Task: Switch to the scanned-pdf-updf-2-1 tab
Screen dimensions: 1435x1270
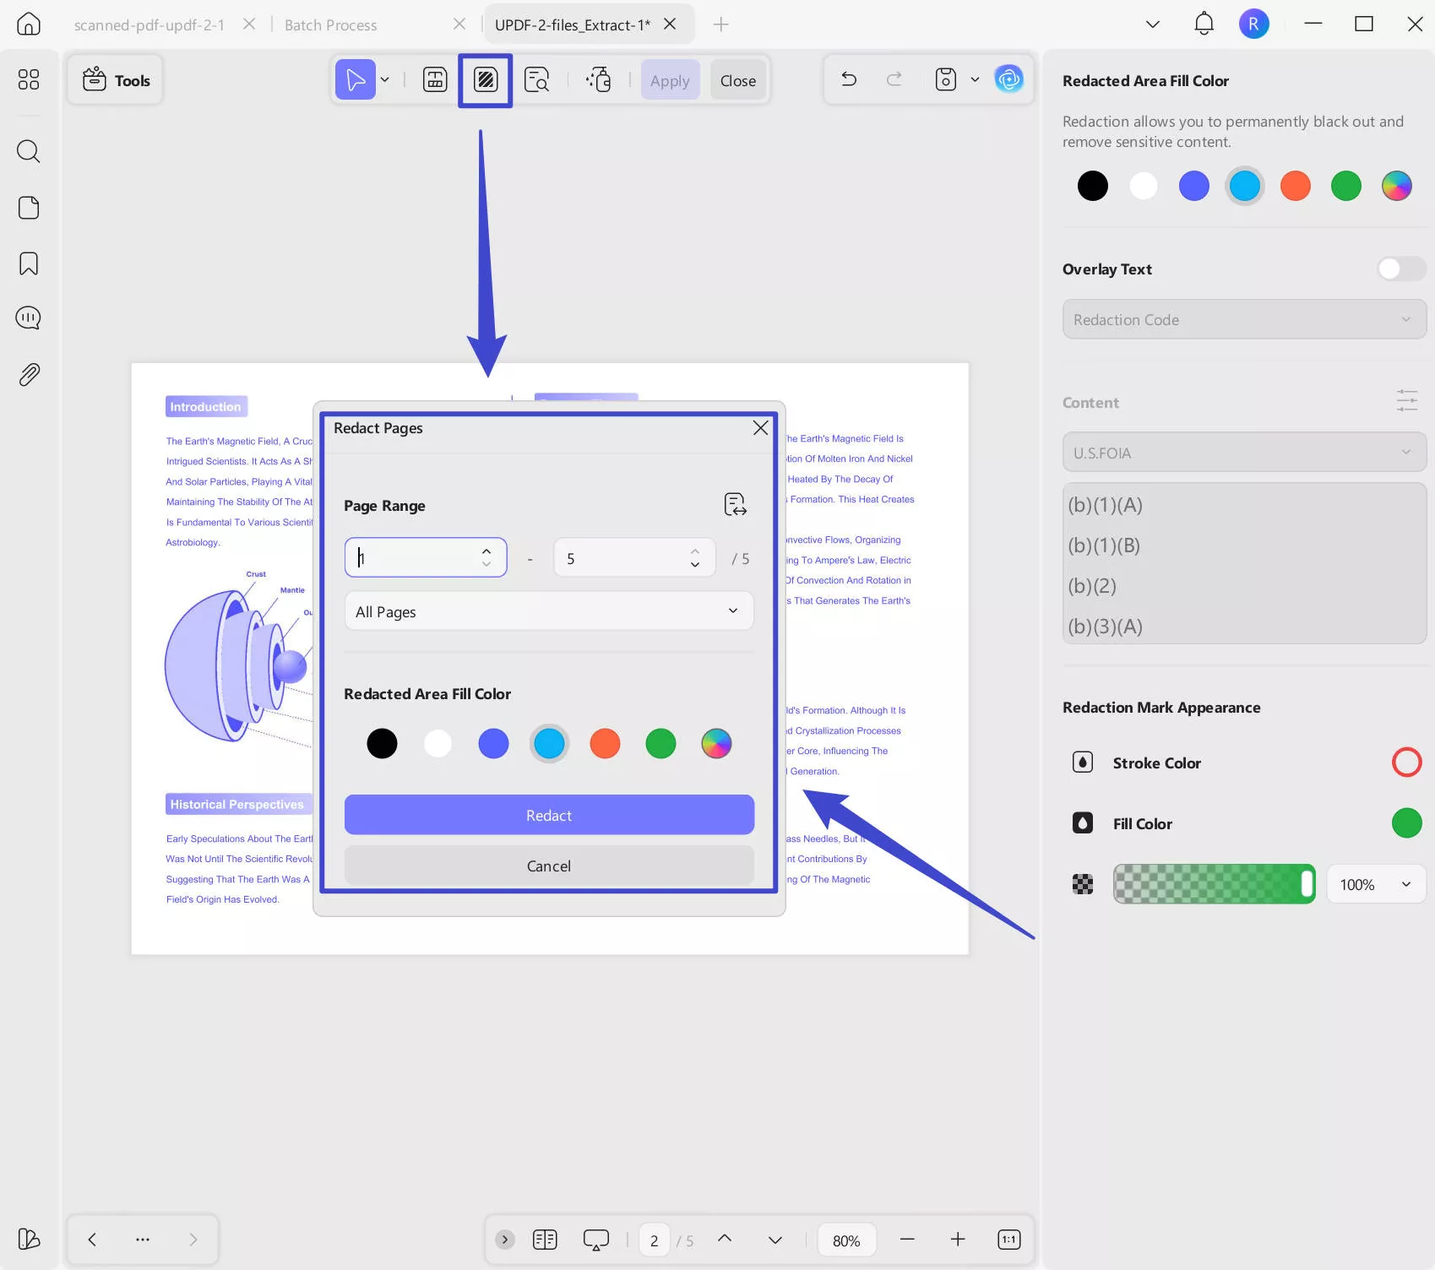Action: click(x=149, y=24)
